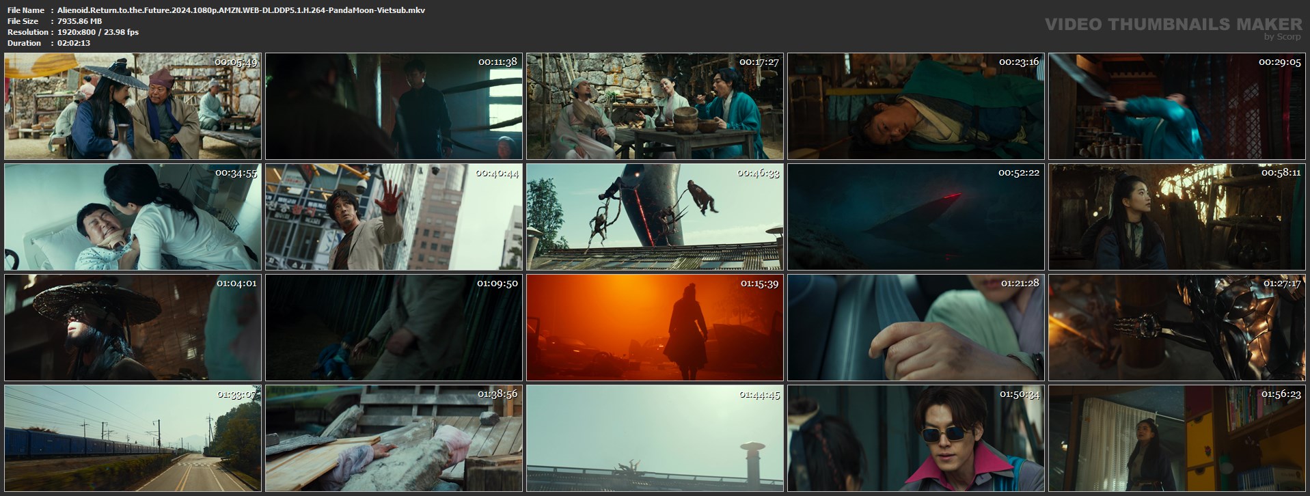This screenshot has height=496, width=1310.
Task: Open the sunglasses man thumbnail 01:50:34
Action: (916, 439)
